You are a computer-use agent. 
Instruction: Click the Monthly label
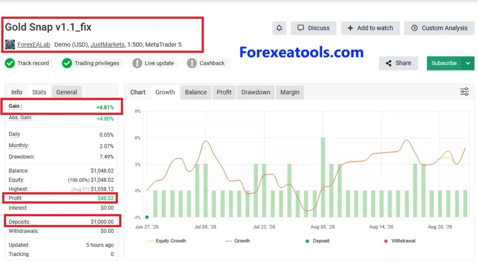19,146
